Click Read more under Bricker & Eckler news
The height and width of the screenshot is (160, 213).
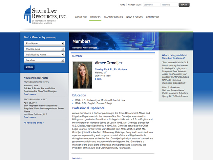click(x=30, y=94)
